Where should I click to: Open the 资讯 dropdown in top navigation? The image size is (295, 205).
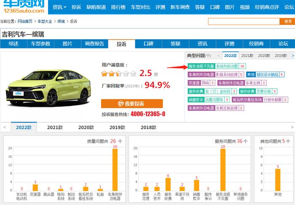[x=59, y=7]
